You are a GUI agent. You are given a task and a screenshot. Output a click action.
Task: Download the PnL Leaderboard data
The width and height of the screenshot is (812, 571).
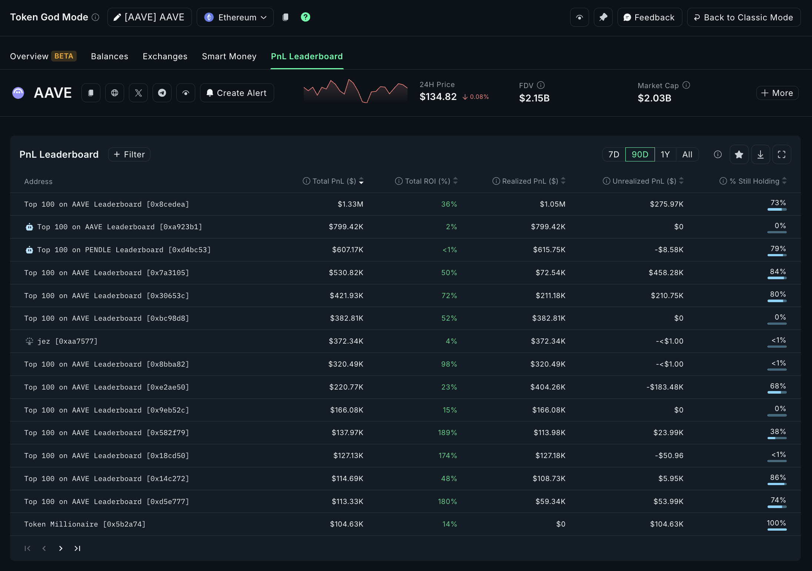coord(761,154)
